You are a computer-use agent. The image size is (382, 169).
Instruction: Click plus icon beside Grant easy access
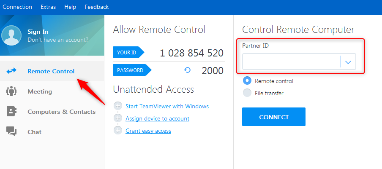[x=118, y=131]
